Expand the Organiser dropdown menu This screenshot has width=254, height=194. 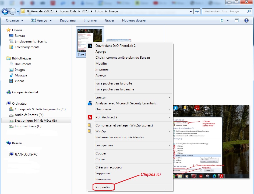15,20
